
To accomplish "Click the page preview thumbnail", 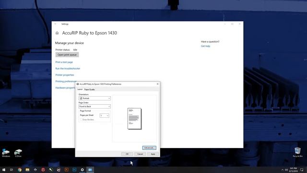I will pos(134,119).
